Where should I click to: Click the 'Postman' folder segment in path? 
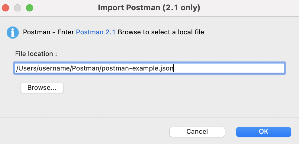pyautogui.click(x=86, y=68)
